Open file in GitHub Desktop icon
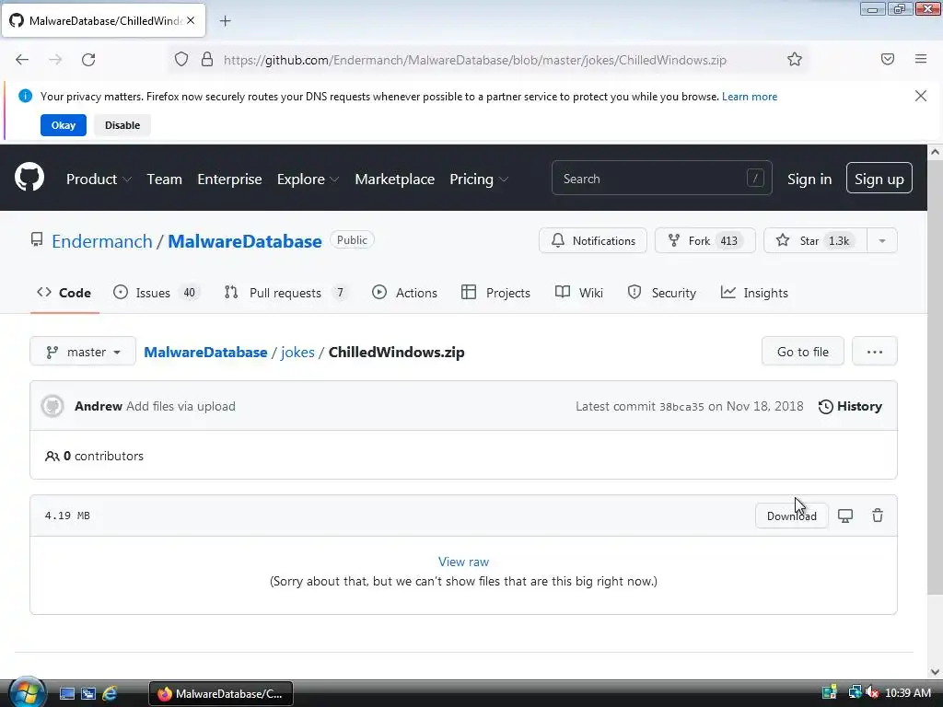Image resolution: width=943 pixels, height=707 pixels. click(845, 516)
